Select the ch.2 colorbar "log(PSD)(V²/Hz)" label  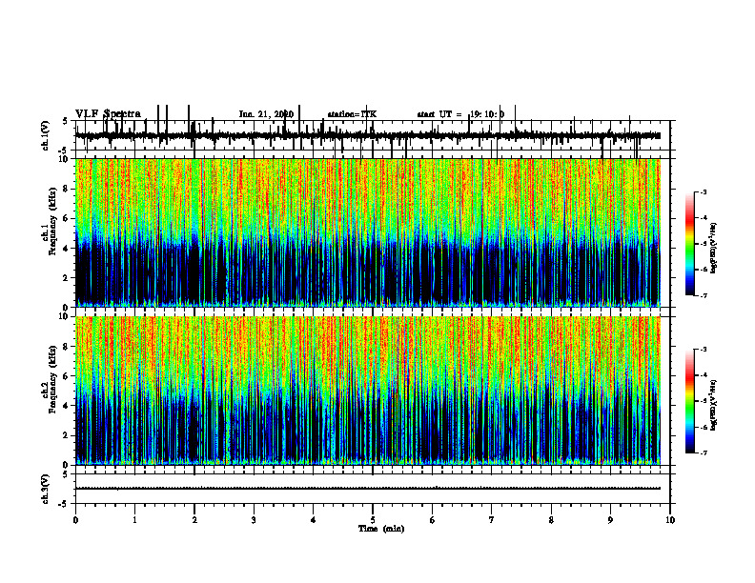click(714, 405)
